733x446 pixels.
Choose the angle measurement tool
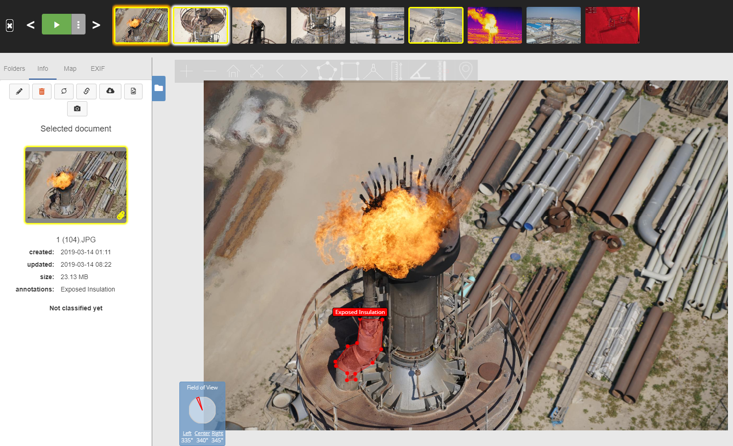pyautogui.click(x=420, y=71)
